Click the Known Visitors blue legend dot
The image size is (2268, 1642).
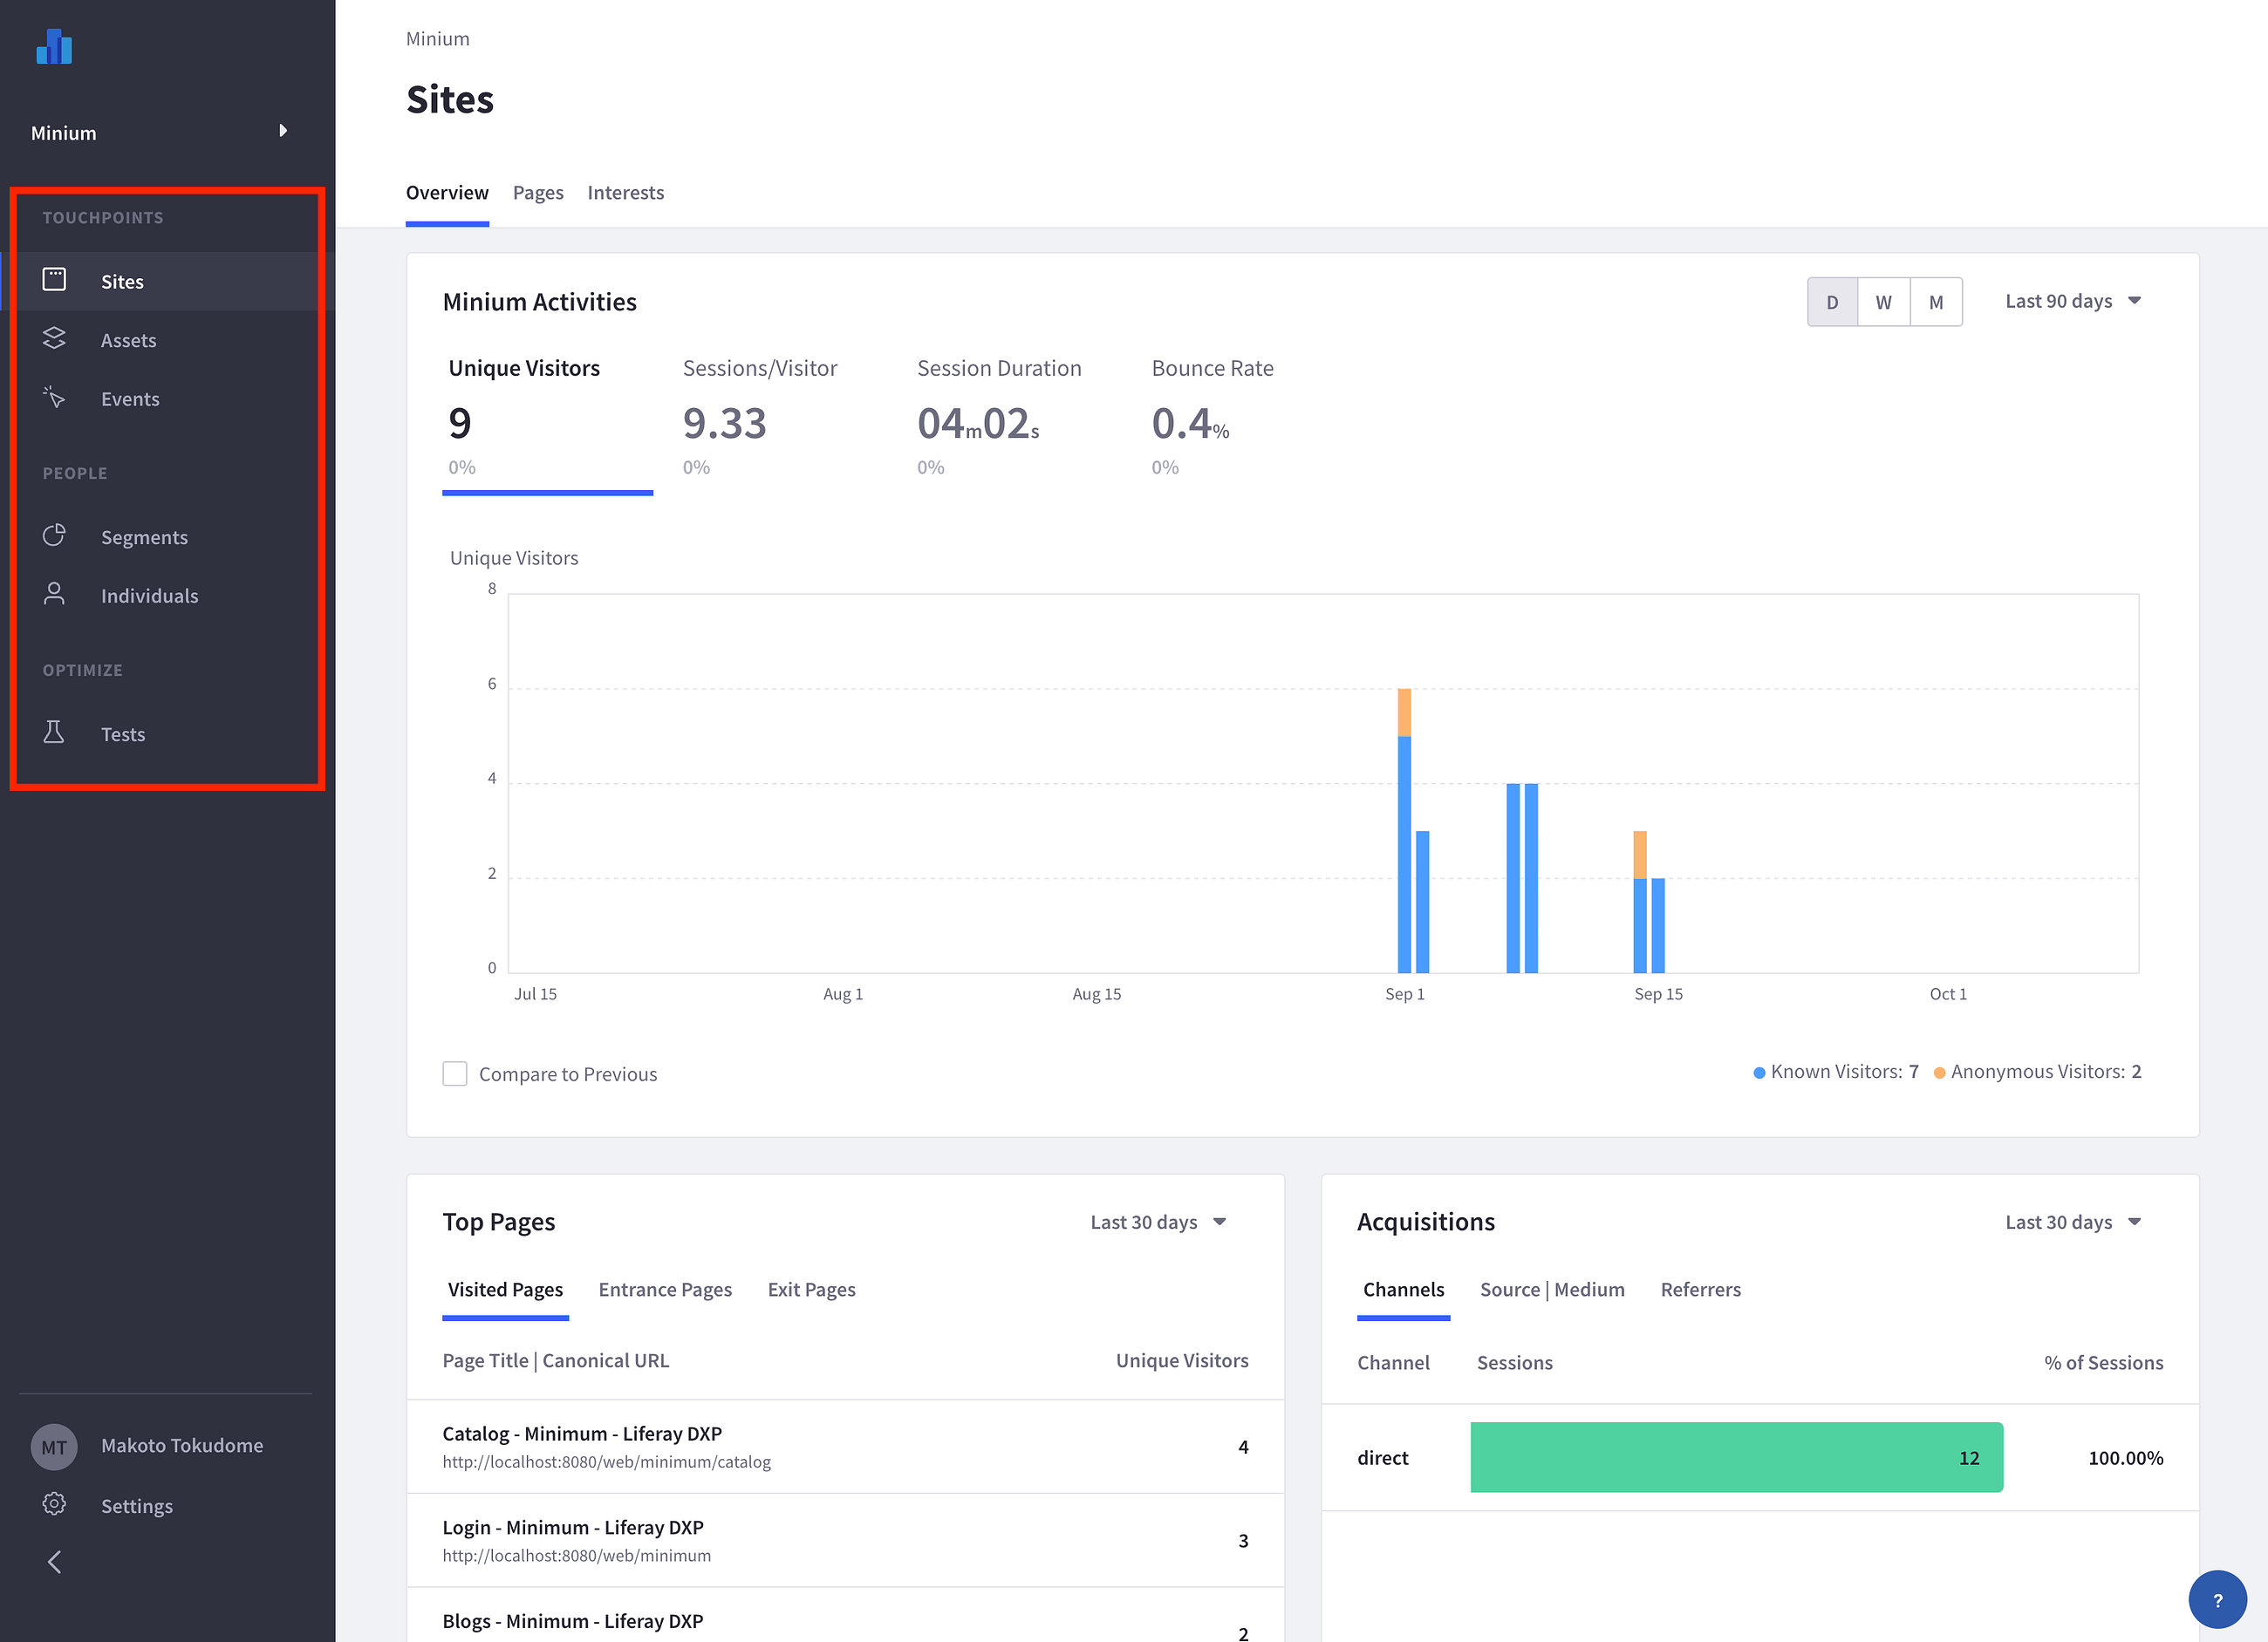[x=1759, y=1073]
